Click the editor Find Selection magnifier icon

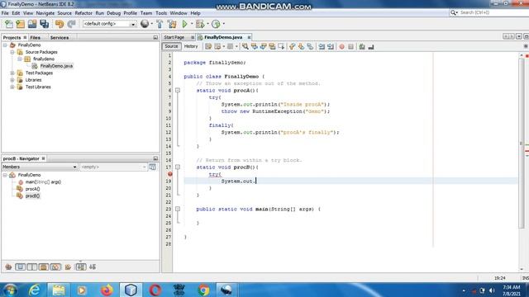click(x=245, y=47)
